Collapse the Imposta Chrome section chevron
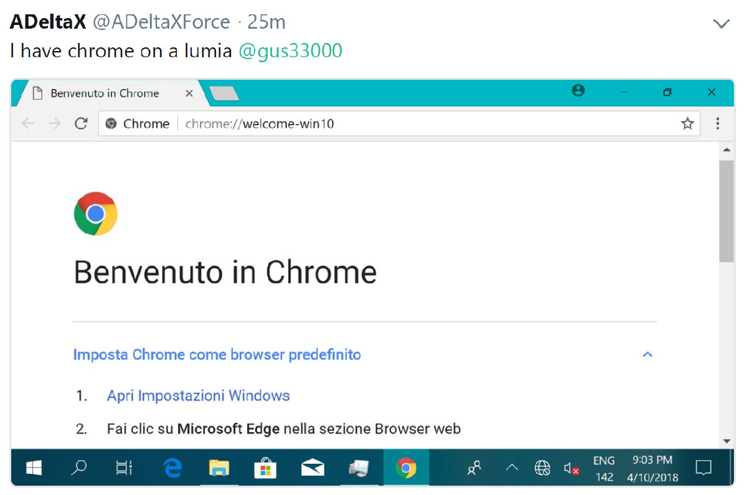Viewport: 747px width, 495px height. [x=647, y=354]
